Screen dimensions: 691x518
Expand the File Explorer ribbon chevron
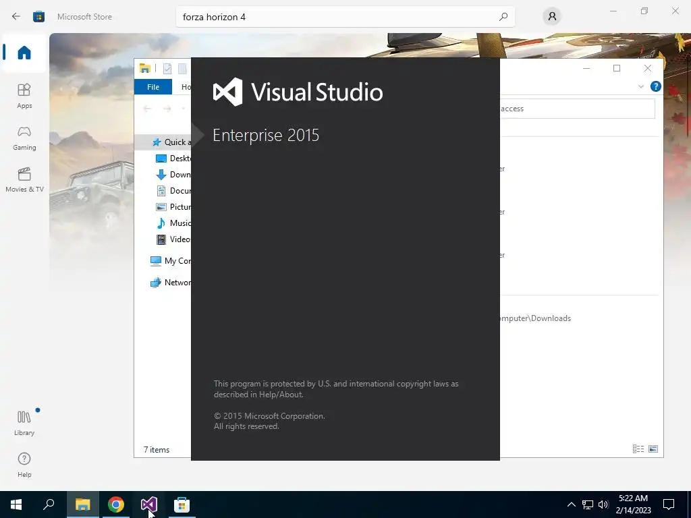(641, 87)
